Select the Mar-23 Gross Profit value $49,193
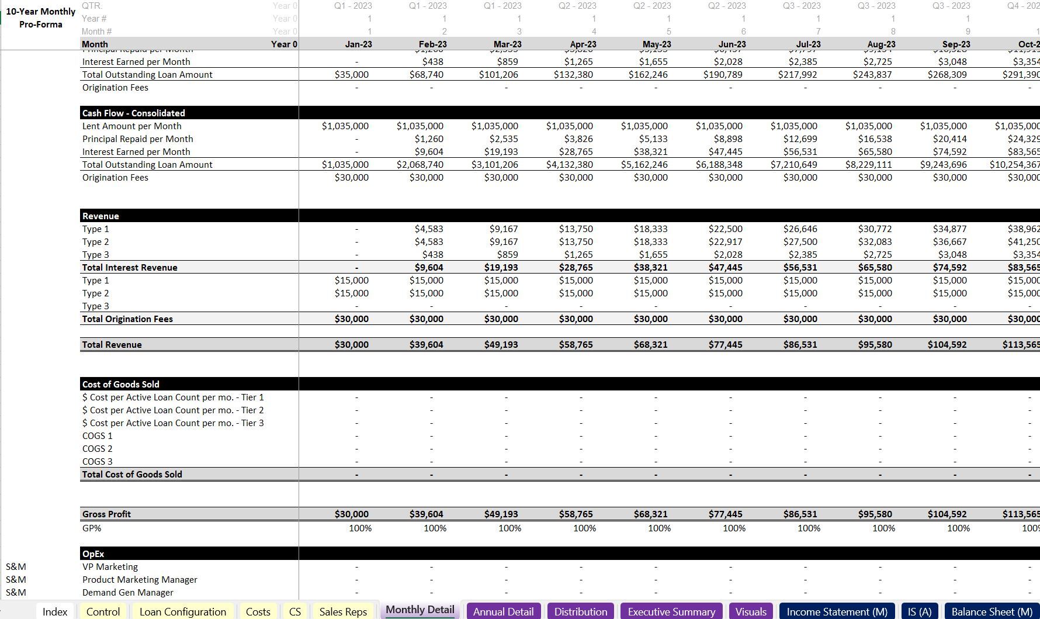 501,514
